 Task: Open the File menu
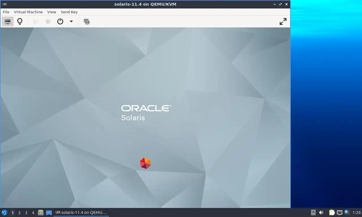click(6, 12)
